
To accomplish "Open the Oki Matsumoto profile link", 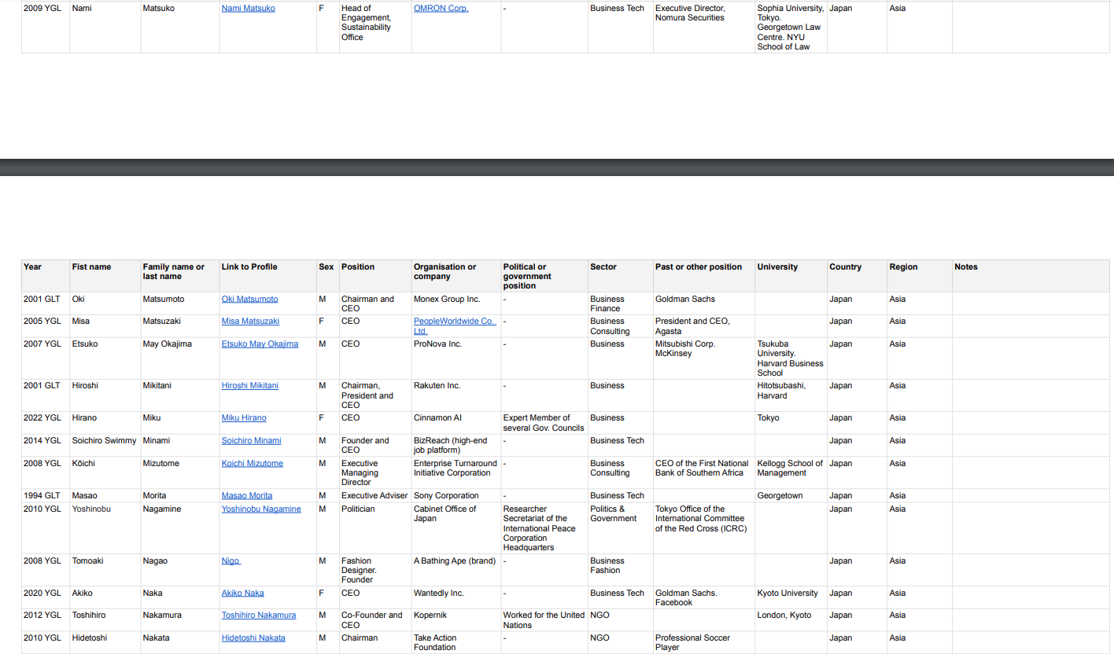I will 249,299.
